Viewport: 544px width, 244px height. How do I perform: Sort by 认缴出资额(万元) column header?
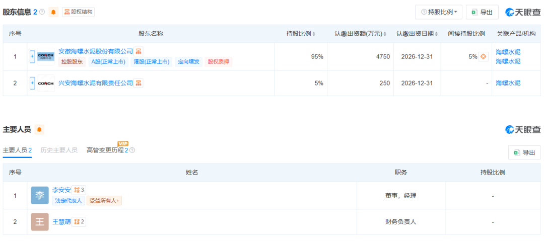[360, 34]
